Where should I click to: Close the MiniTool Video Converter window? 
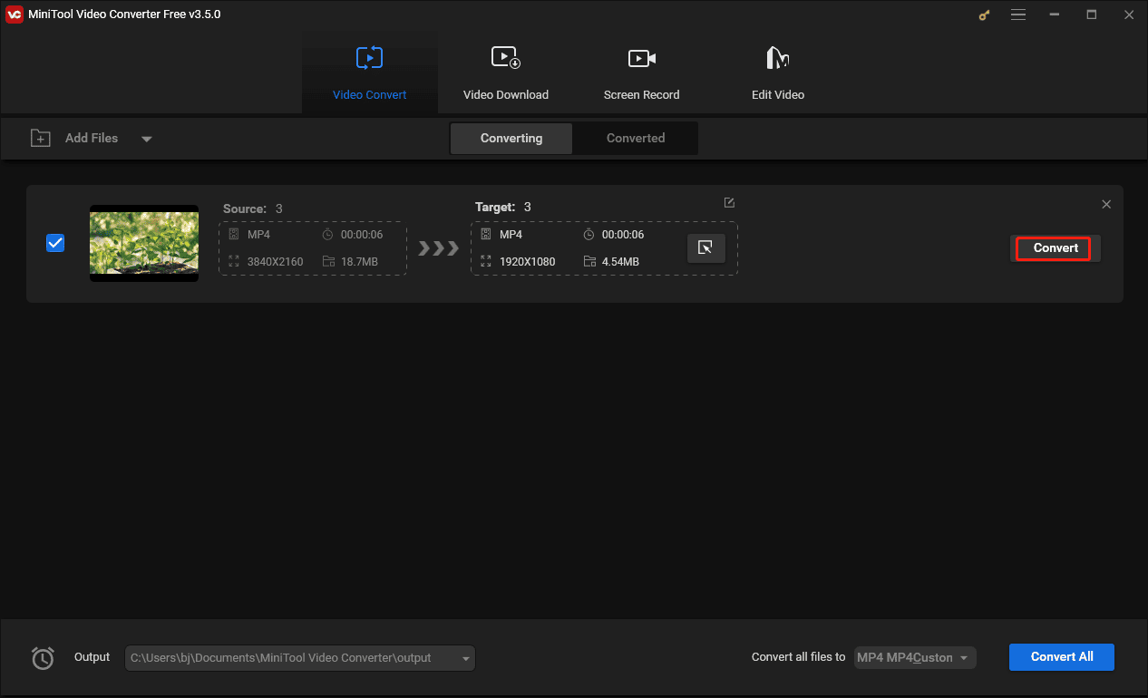(x=1128, y=15)
